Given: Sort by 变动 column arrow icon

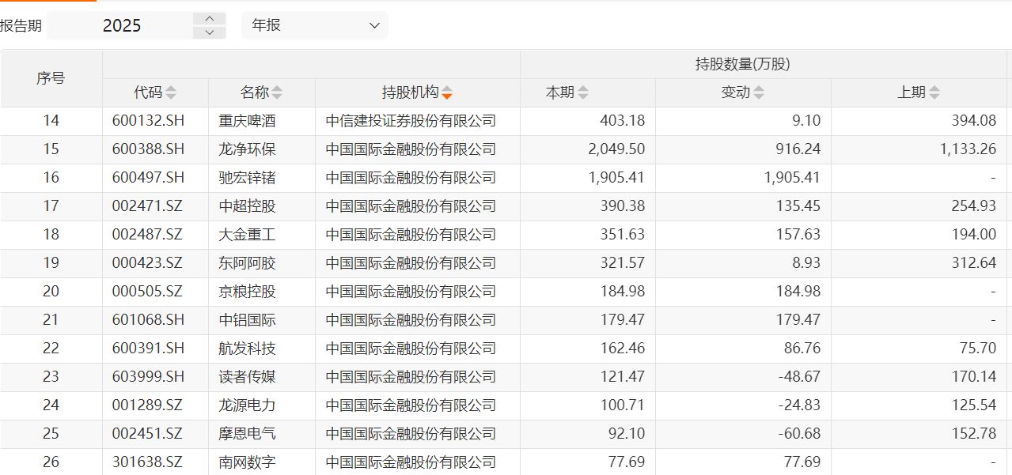Looking at the screenshot, I should pyautogui.click(x=759, y=92).
